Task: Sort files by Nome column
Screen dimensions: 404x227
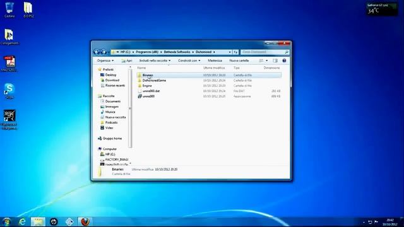Action: pyautogui.click(x=141, y=67)
